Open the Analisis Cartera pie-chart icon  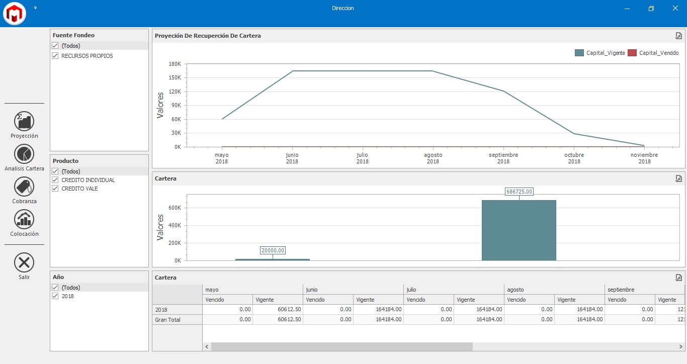click(x=24, y=154)
